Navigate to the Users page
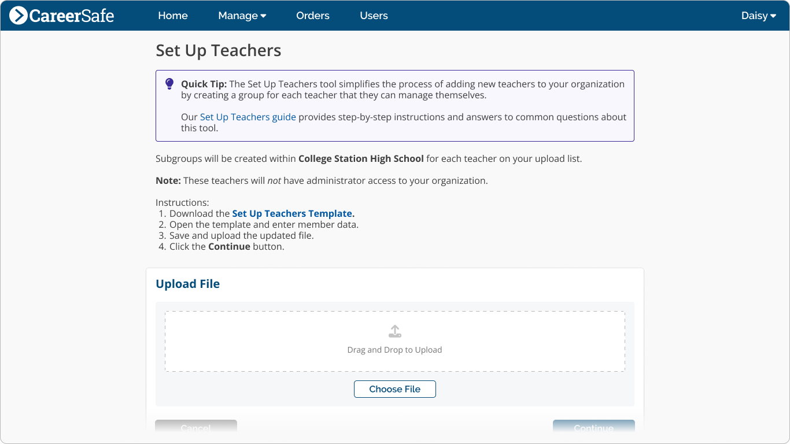 374,16
